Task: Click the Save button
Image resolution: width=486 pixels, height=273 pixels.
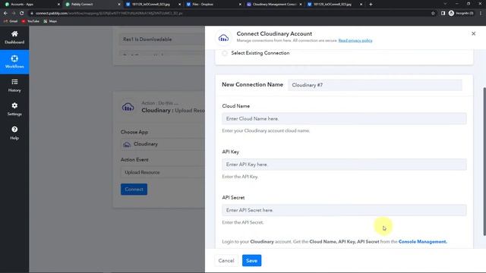Action: [x=251, y=261]
